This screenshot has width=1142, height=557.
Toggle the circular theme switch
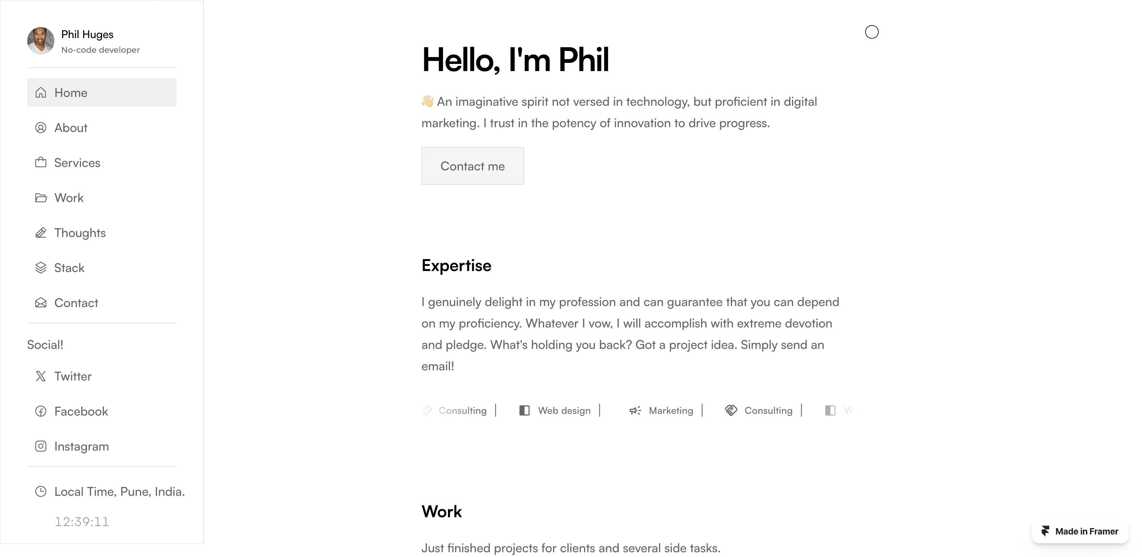coord(871,32)
